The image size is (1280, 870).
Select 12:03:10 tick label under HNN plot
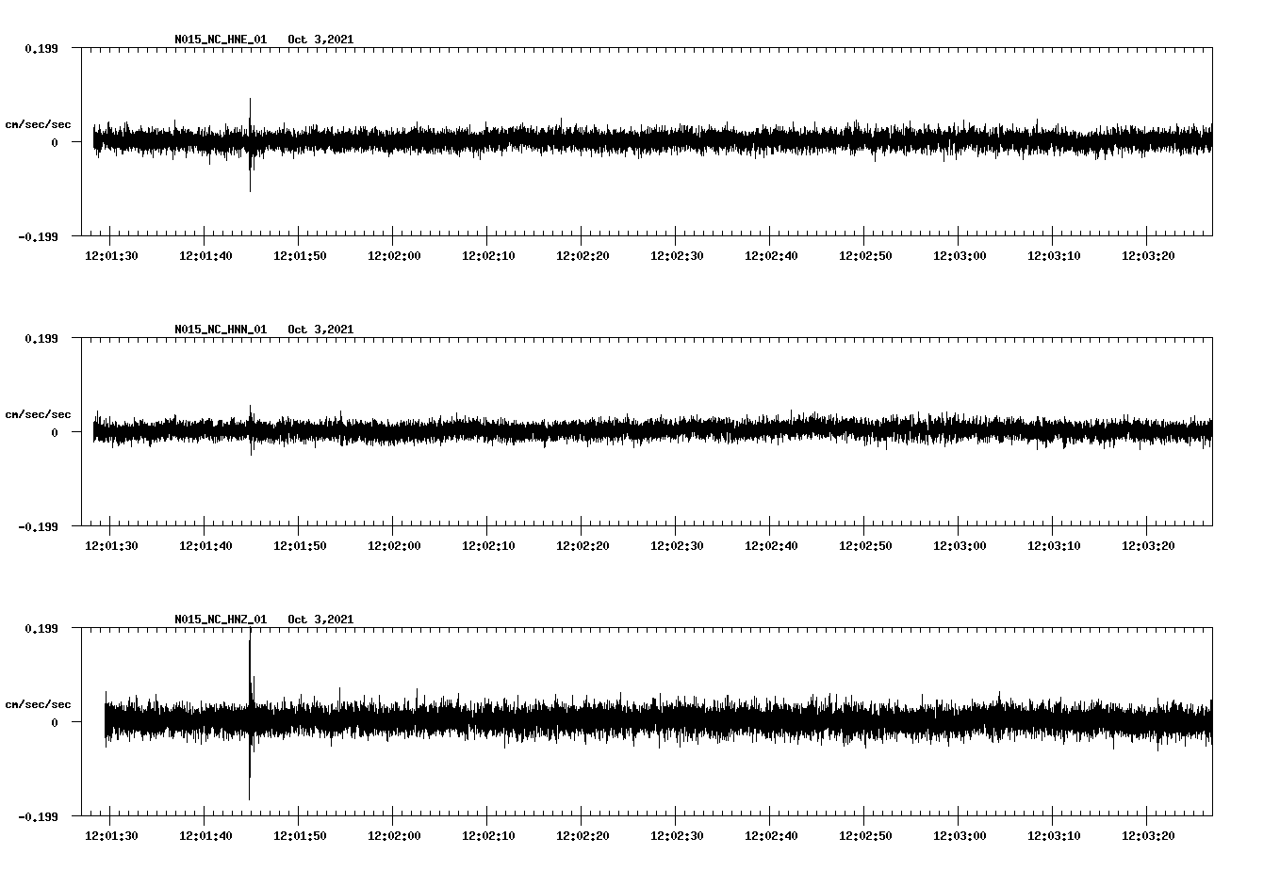coord(1054,546)
